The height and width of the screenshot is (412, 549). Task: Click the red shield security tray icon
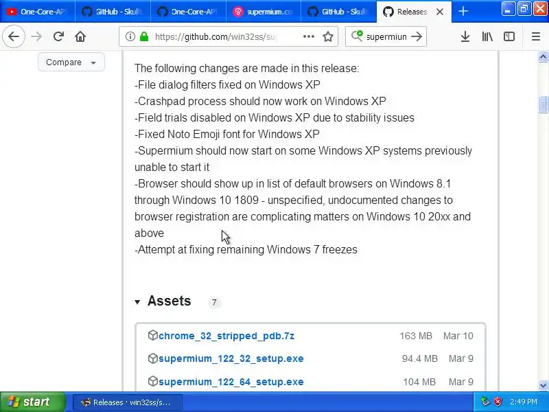(x=498, y=402)
